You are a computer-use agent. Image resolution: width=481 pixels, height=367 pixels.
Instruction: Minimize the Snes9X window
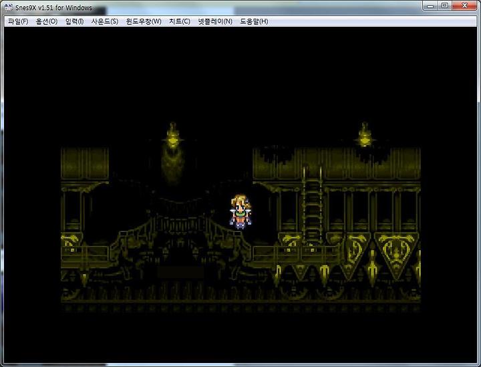(430, 5)
